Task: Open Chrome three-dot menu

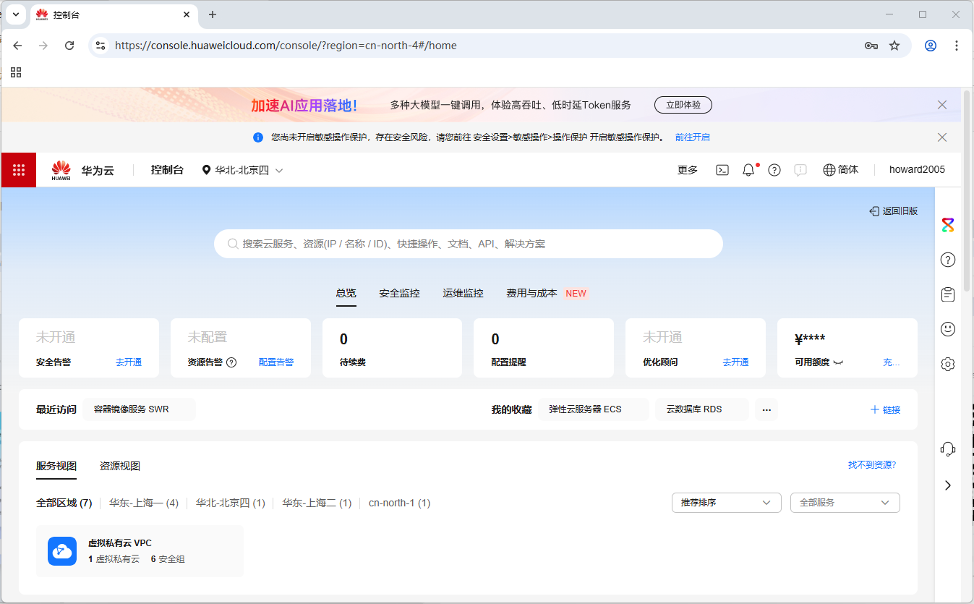Action: click(x=957, y=46)
